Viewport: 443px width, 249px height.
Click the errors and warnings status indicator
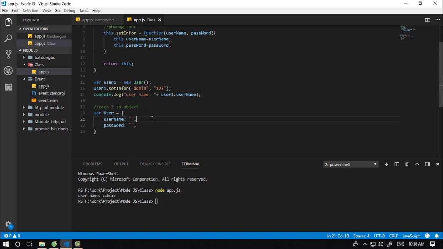click(x=12, y=236)
